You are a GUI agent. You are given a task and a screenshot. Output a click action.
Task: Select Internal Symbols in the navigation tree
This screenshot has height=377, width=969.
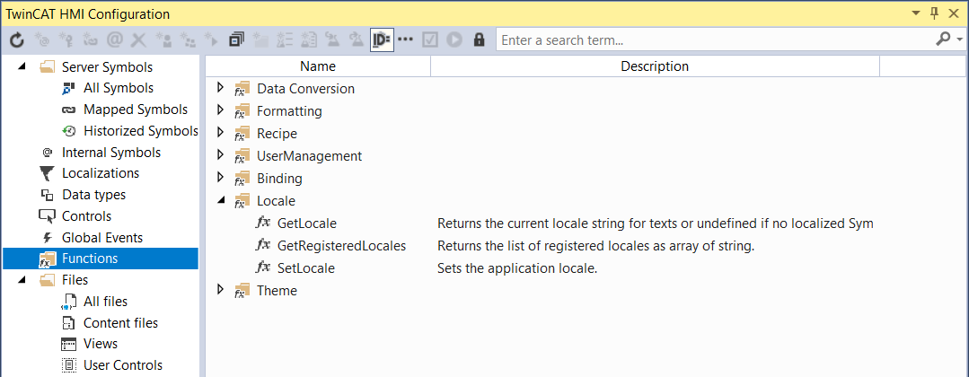(x=111, y=152)
